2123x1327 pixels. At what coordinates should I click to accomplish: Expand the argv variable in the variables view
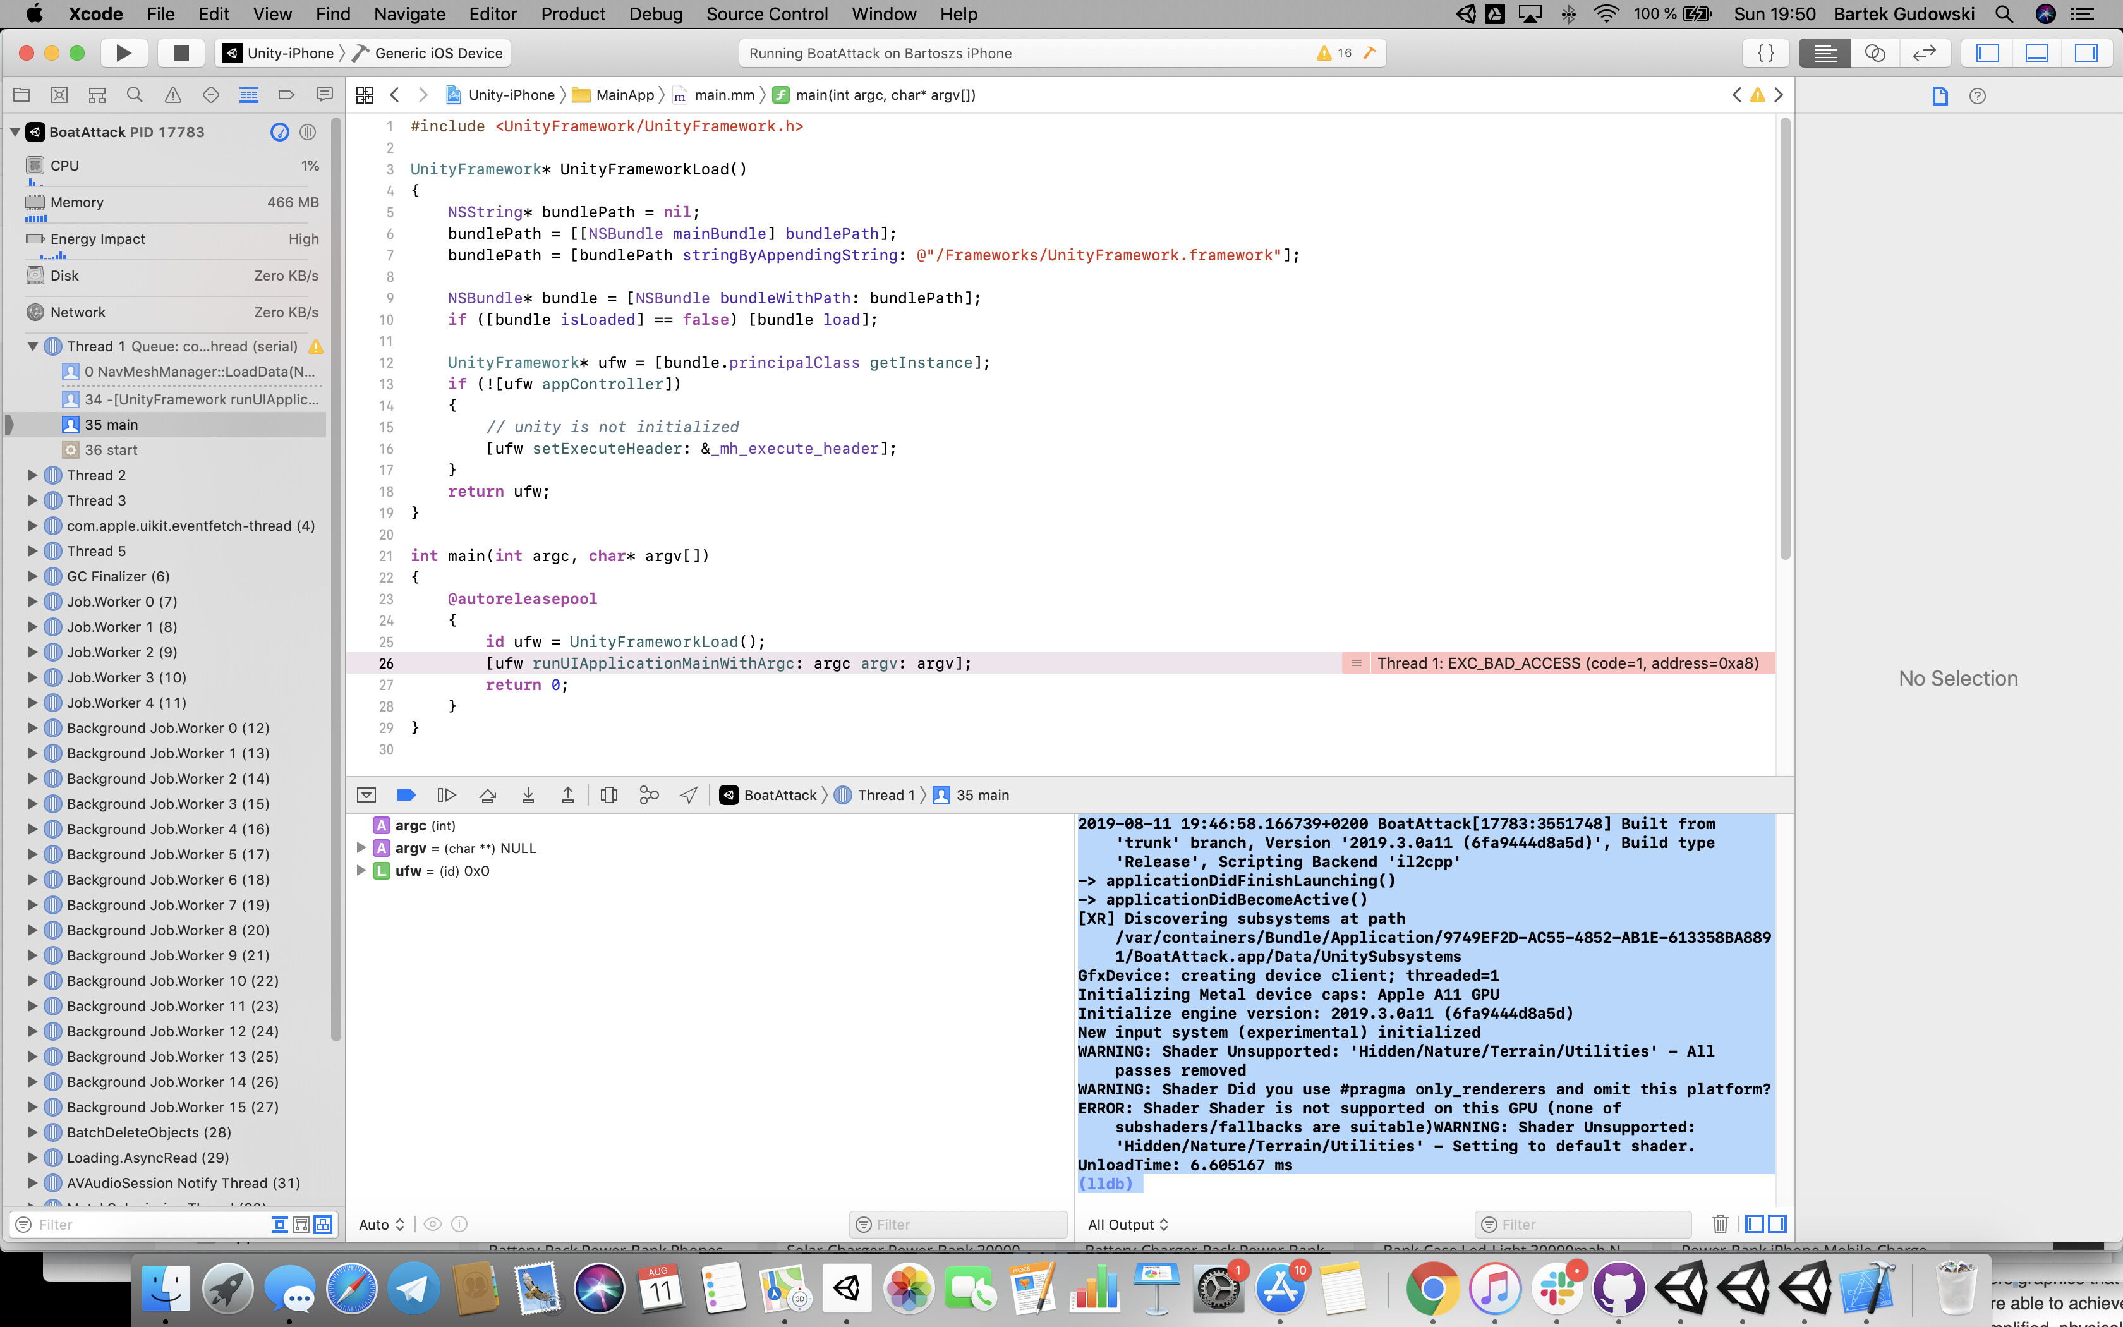point(361,848)
